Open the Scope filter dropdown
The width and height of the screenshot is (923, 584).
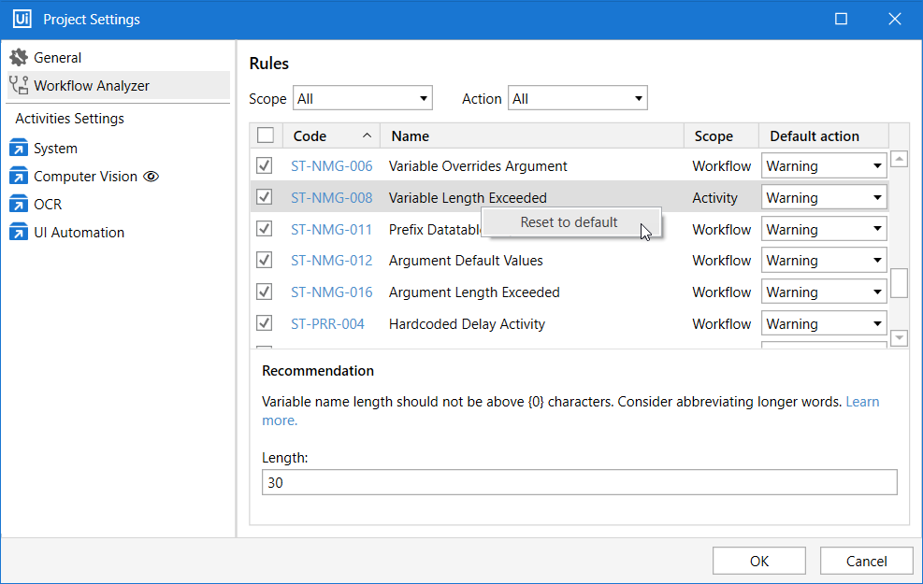pos(363,98)
